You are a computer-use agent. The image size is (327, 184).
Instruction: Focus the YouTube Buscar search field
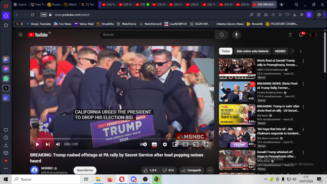[157, 34]
